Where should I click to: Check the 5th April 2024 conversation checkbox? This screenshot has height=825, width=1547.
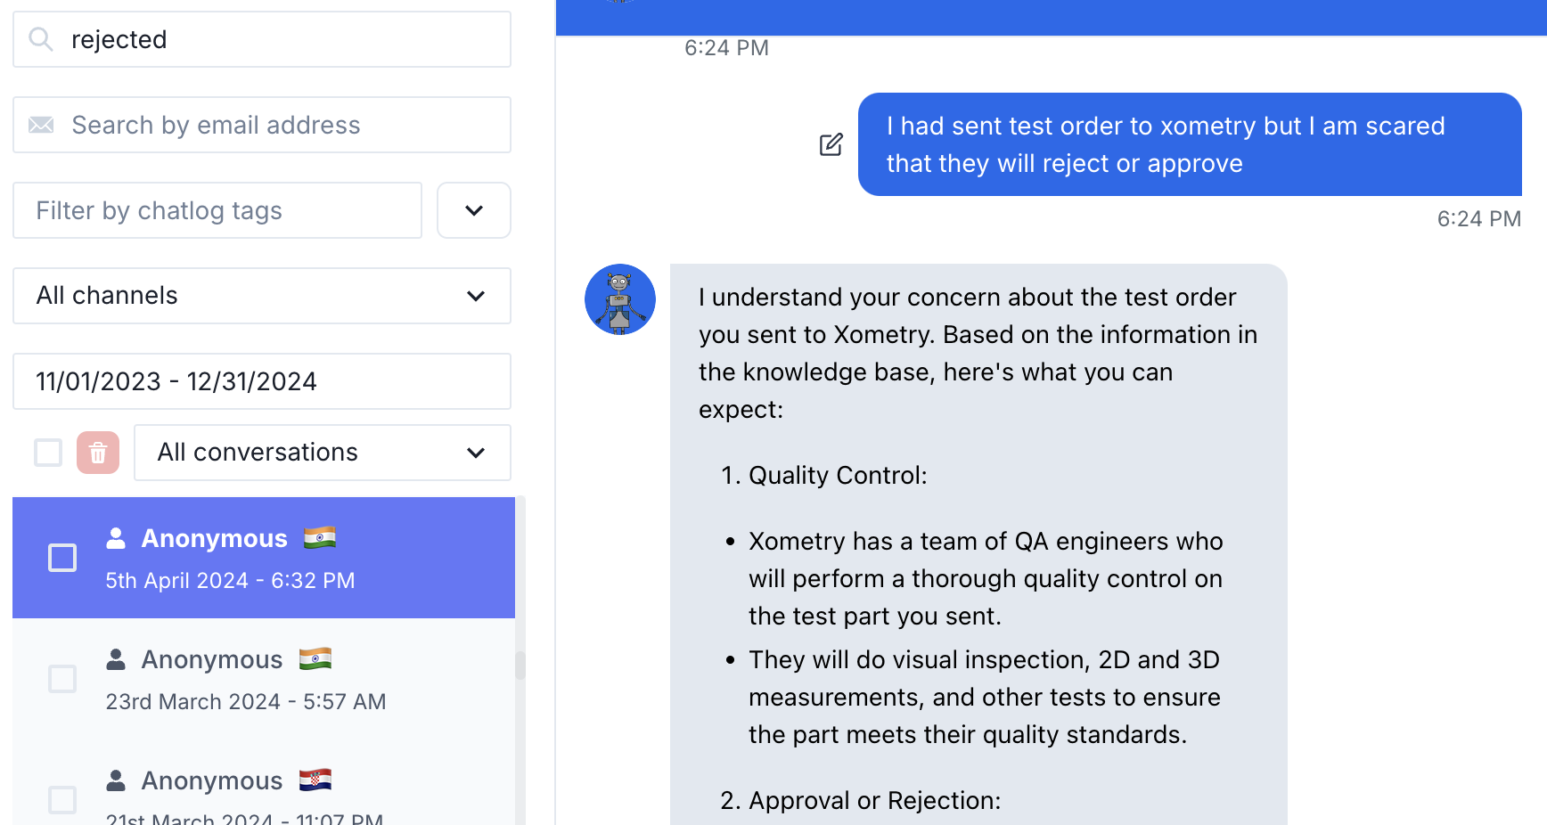pyautogui.click(x=62, y=558)
